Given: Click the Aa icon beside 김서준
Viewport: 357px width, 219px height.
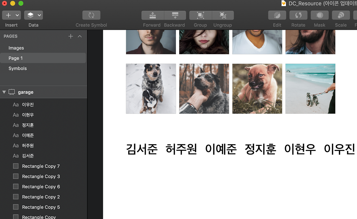Looking at the screenshot, I should pos(16,156).
